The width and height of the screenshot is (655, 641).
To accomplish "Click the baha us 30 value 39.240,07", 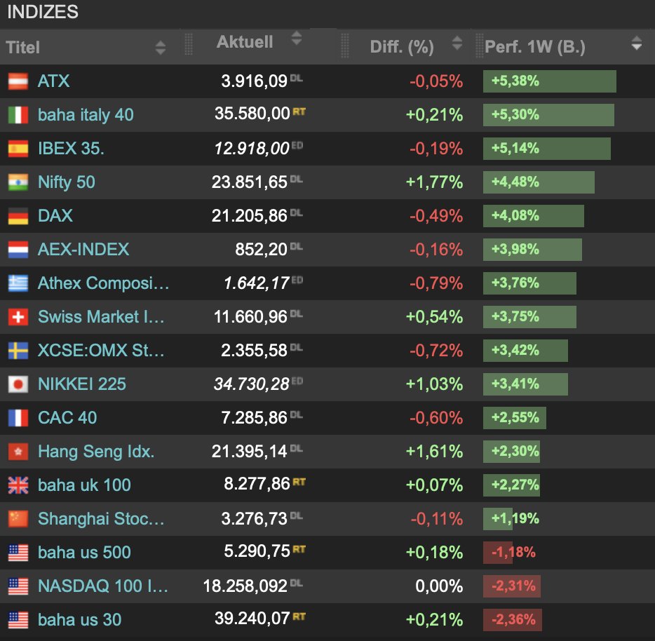I will tap(252, 619).
